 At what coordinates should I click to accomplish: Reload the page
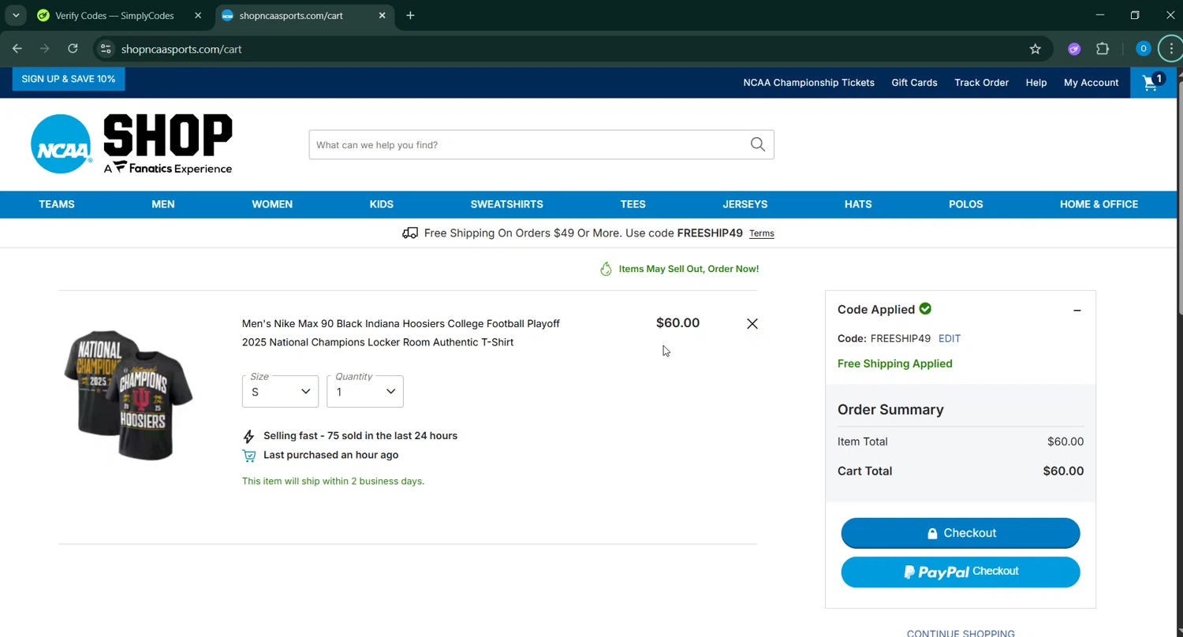[73, 49]
